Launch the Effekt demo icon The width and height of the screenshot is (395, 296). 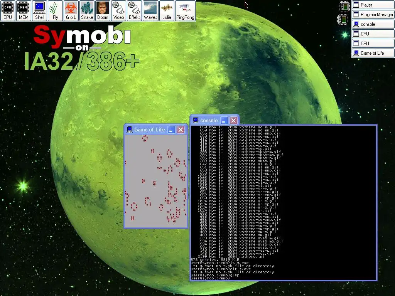[x=134, y=11]
